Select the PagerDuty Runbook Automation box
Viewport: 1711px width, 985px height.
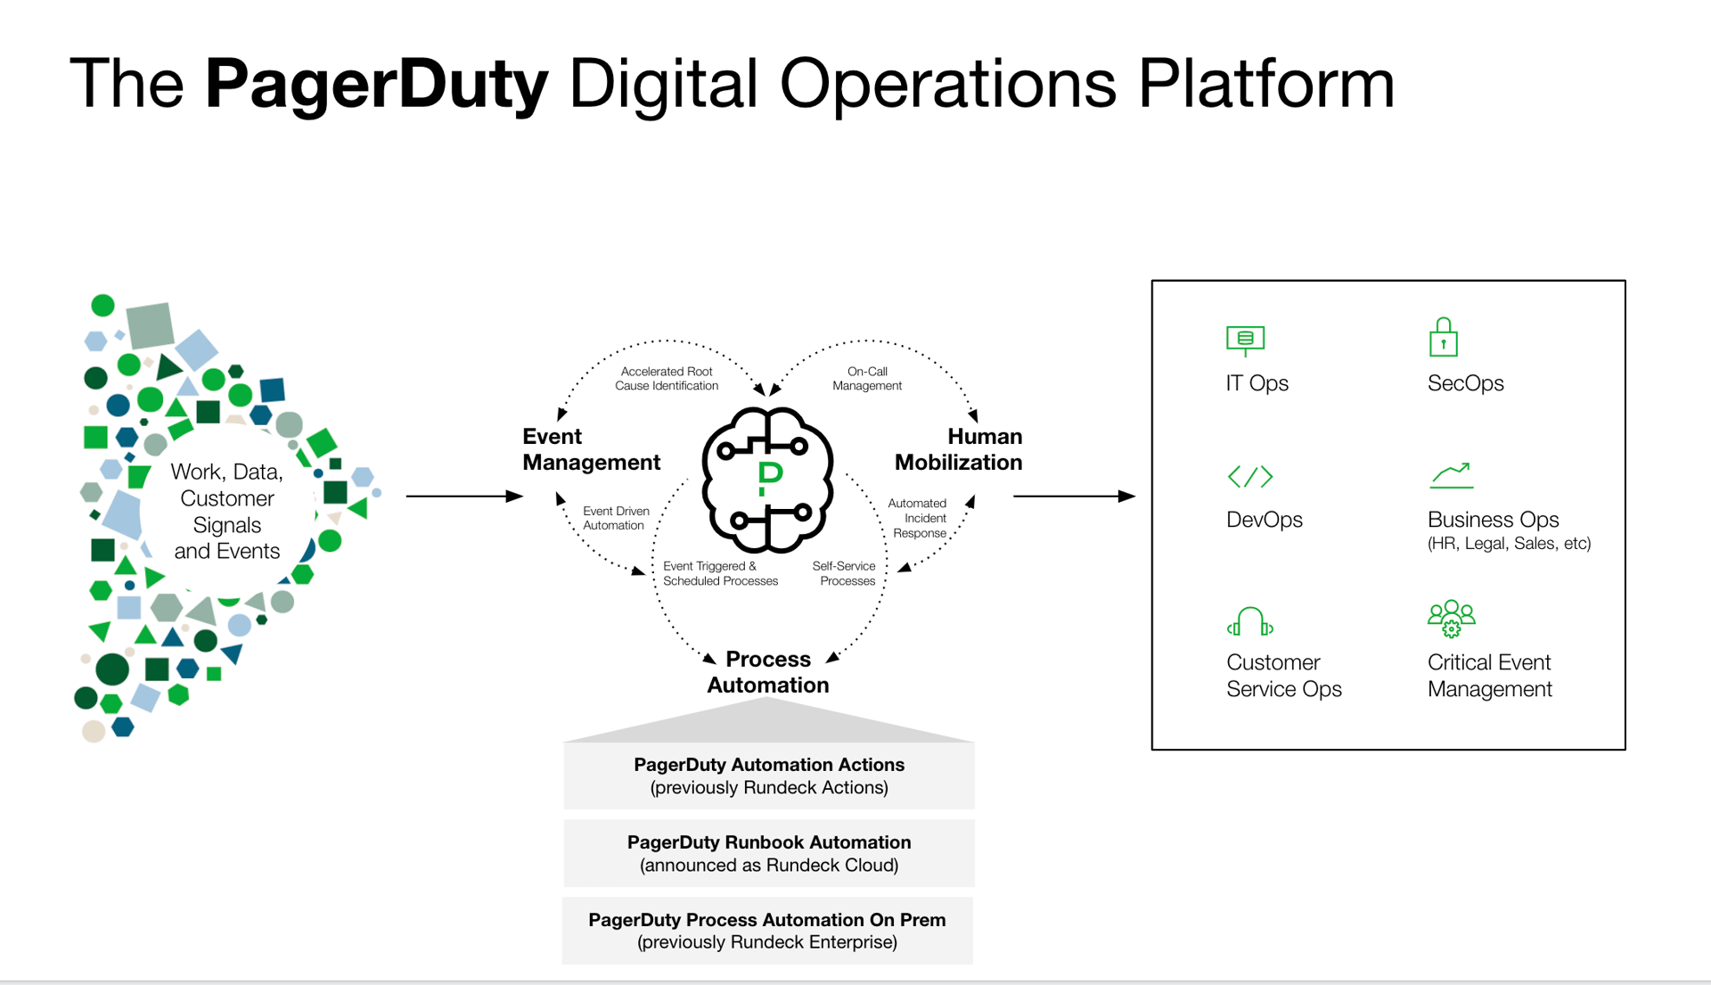(768, 853)
